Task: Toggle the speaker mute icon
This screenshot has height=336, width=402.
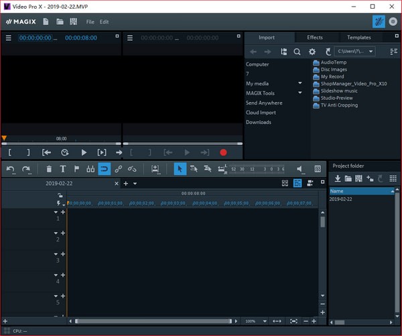Action: click(x=300, y=169)
